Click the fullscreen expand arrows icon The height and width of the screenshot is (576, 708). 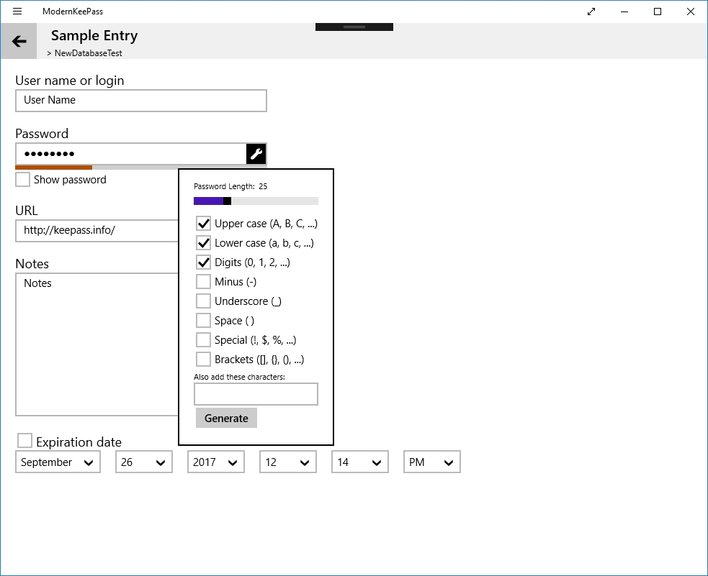591,12
